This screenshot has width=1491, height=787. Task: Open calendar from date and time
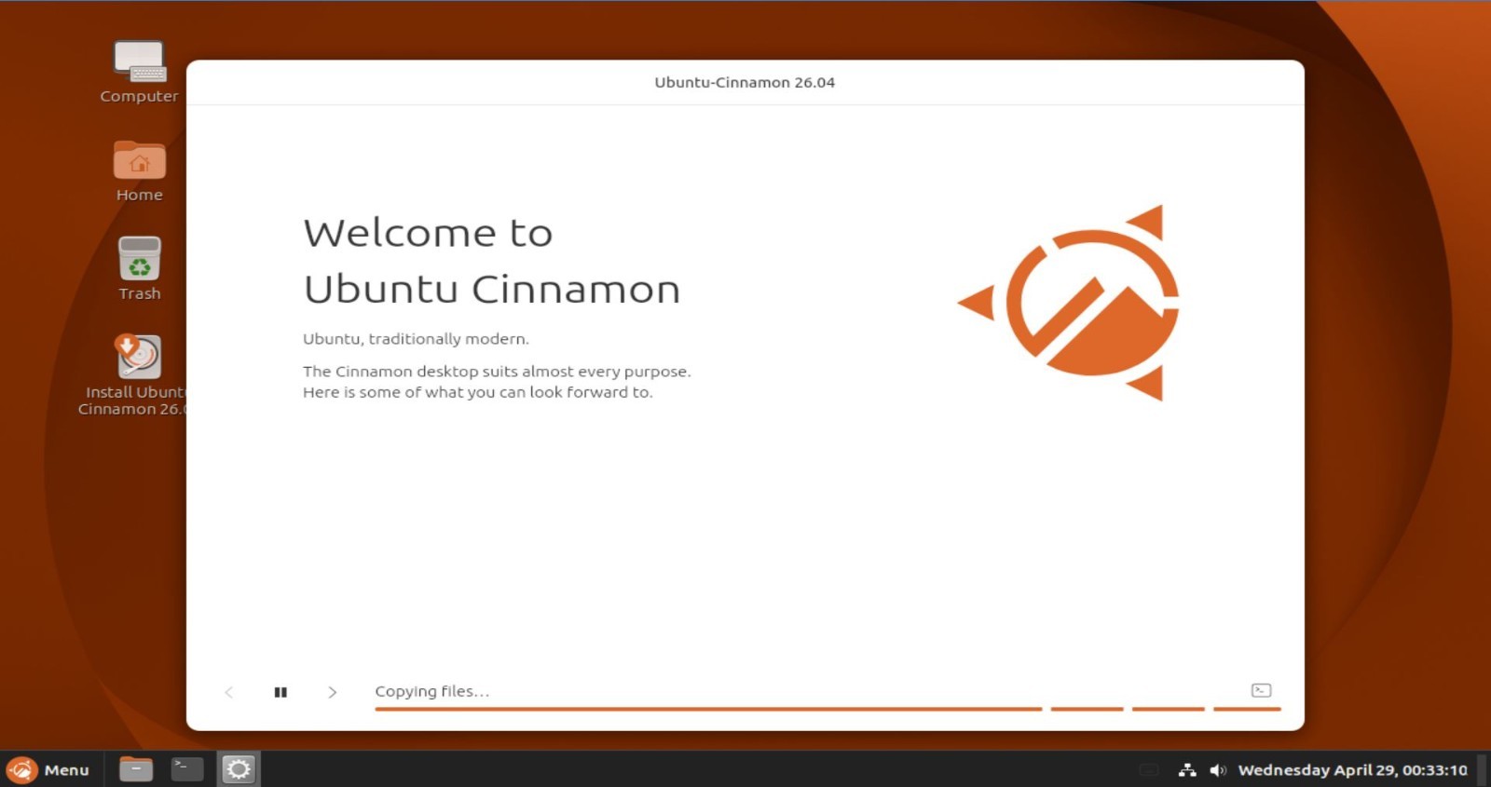pyautogui.click(x=1352, y=770)
